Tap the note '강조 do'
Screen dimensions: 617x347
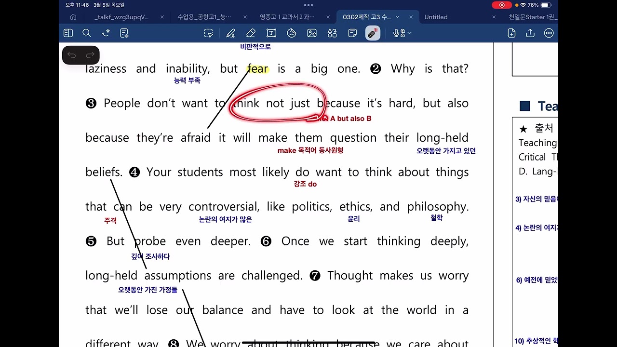(x=305, y=184)
